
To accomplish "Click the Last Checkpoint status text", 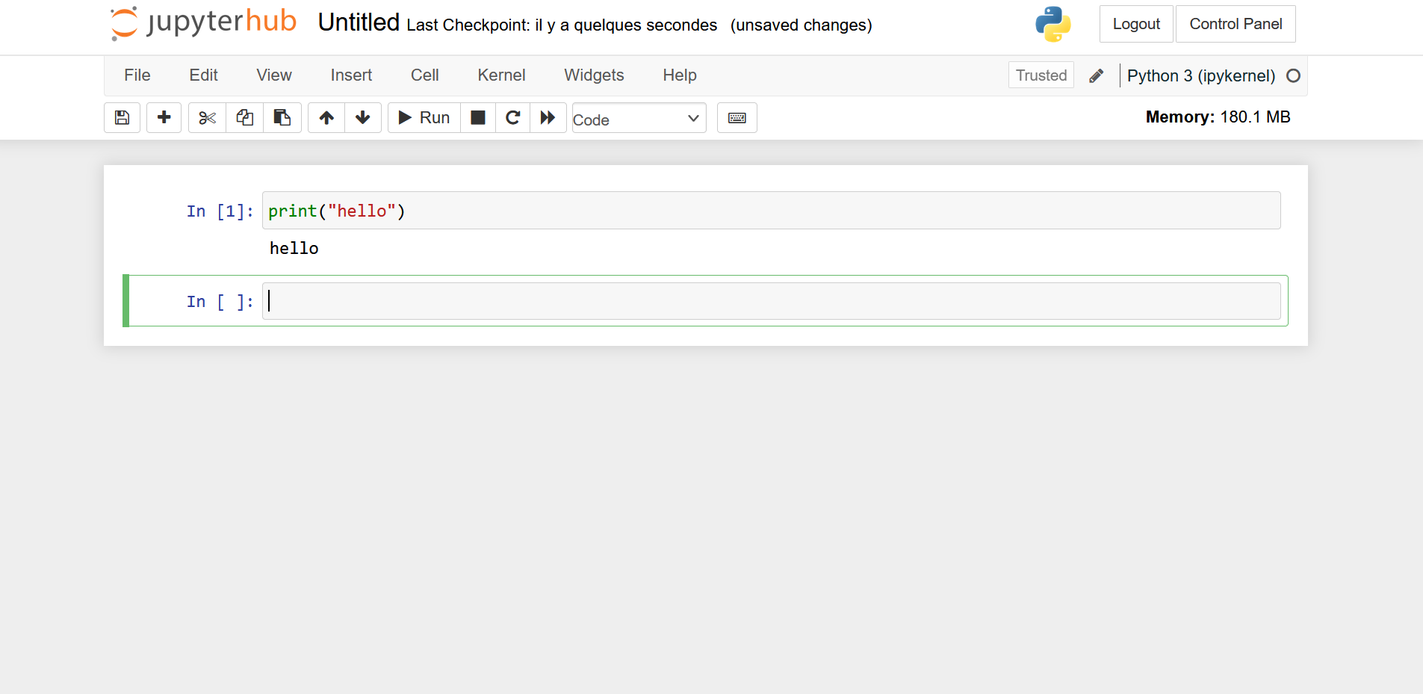I will pyautogui.click(x=562, y=25).
